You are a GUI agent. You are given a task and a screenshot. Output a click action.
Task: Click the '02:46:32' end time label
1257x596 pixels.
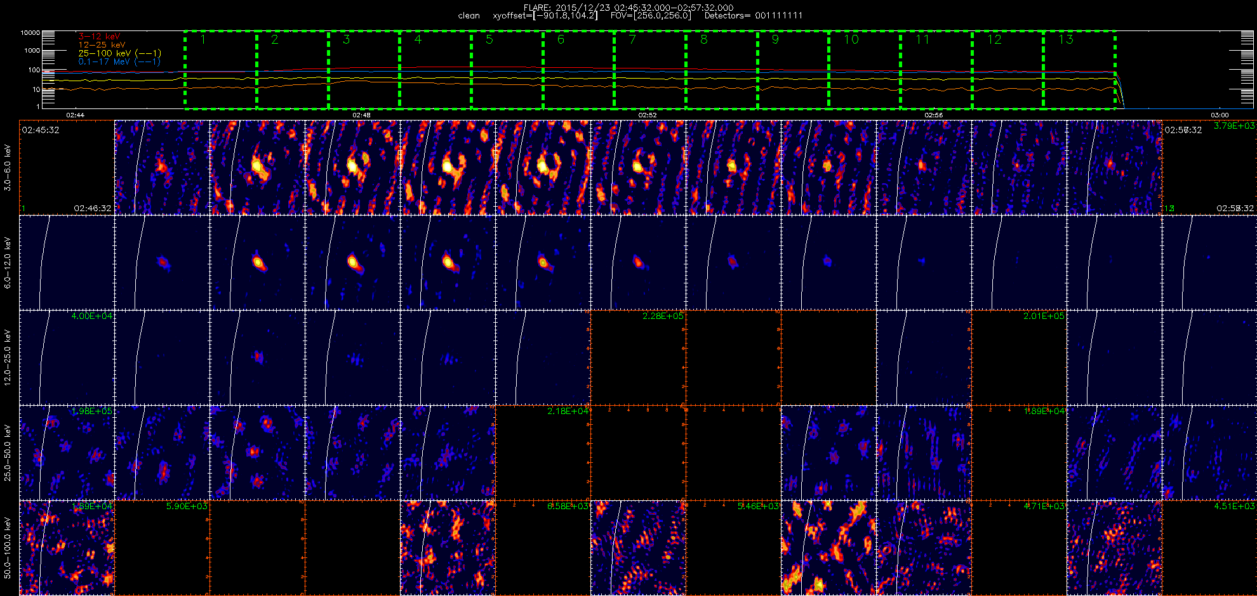pyautogui.click(x=93, y=208)
